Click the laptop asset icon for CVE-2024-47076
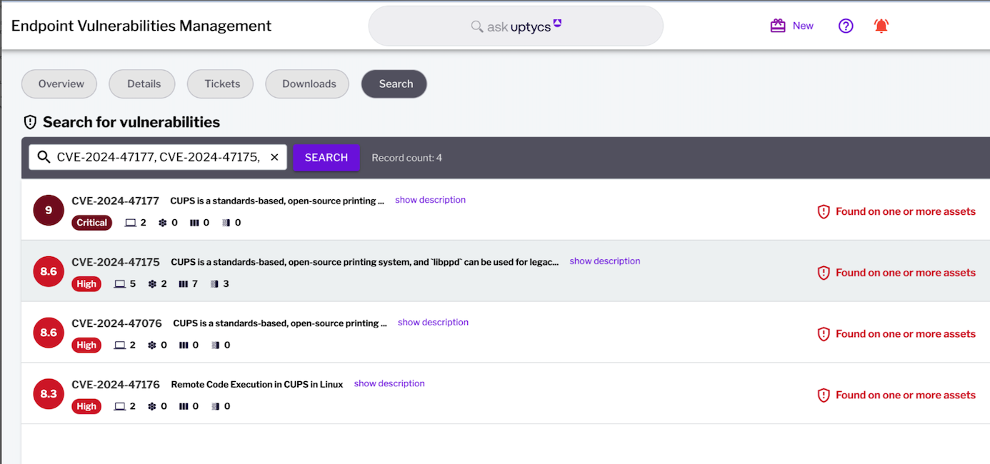This screenshot has height=464, width=990. pyautogui.click(x=120, y=346)
